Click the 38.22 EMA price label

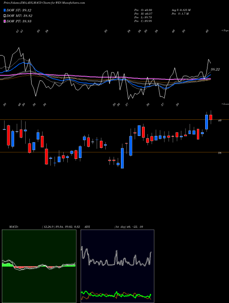215,69
